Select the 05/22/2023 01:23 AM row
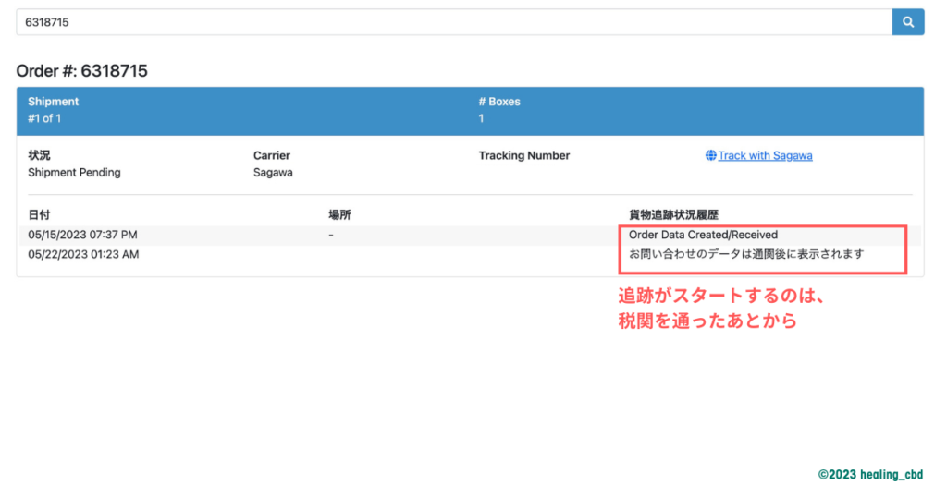Screen dimensions: 947x497 point(83,254)
